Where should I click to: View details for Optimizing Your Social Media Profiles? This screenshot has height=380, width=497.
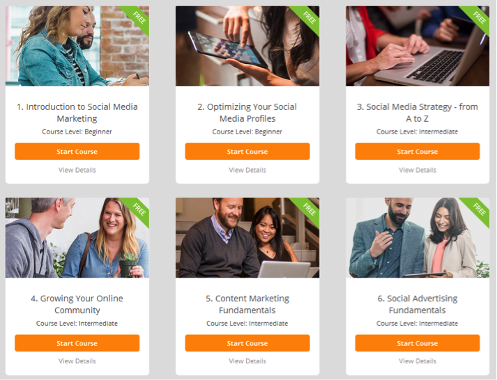pos(247,170)
